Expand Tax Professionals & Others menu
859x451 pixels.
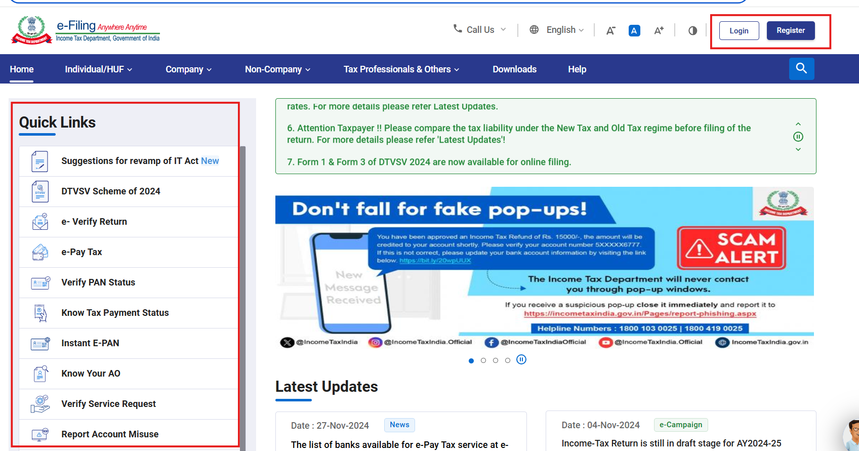click(x=401, y=69)
